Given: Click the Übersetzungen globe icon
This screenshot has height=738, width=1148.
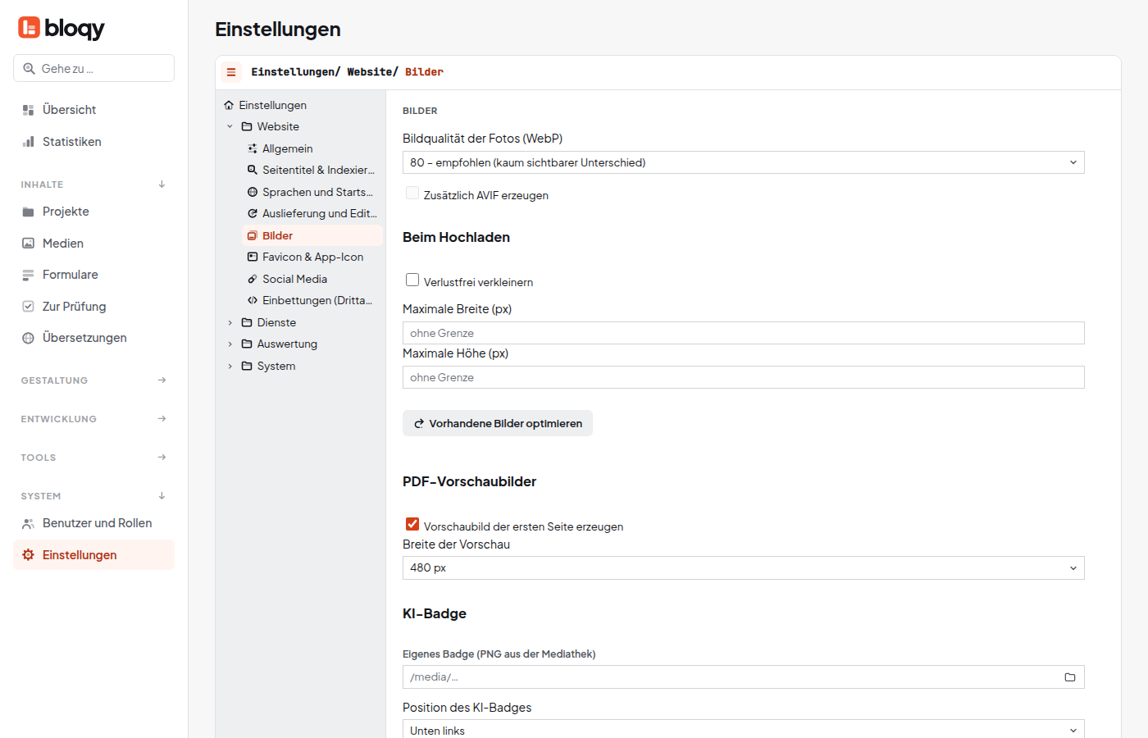Looking at the screenshot, I should 28,338.
